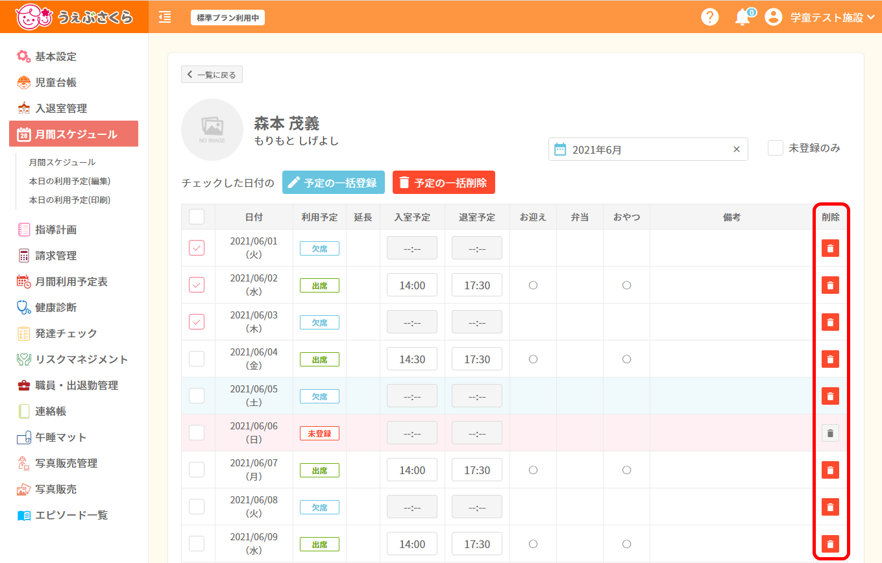Toggle the select-all checkbox in table header

(x=197, y=217)
